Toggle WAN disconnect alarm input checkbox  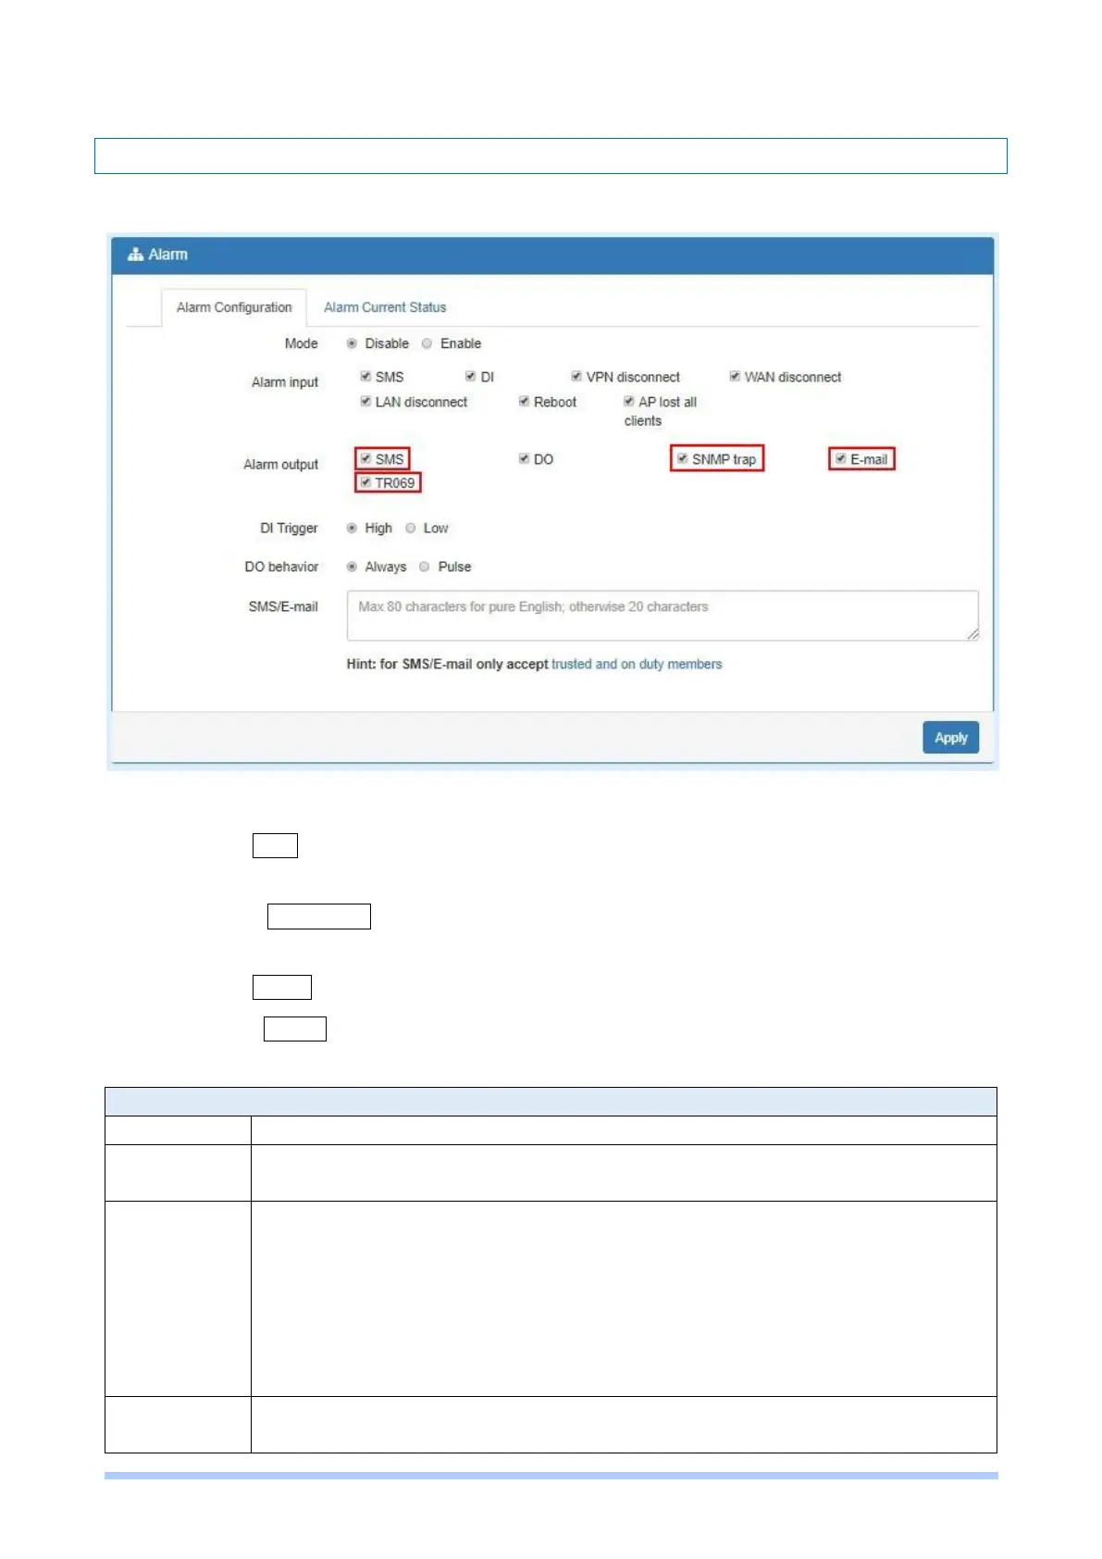pyautogui.click(x=735, y=376)
